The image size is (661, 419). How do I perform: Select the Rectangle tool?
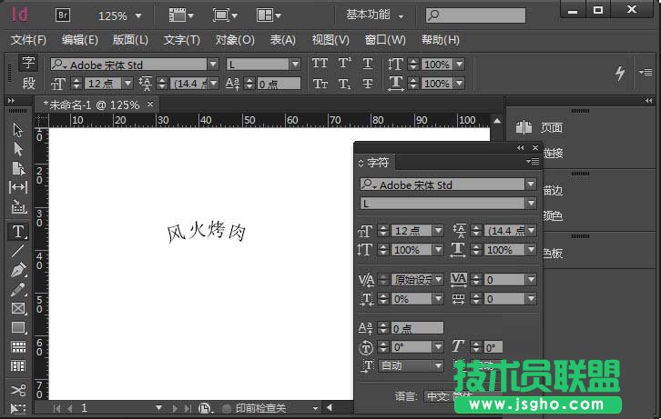[17, 327]
